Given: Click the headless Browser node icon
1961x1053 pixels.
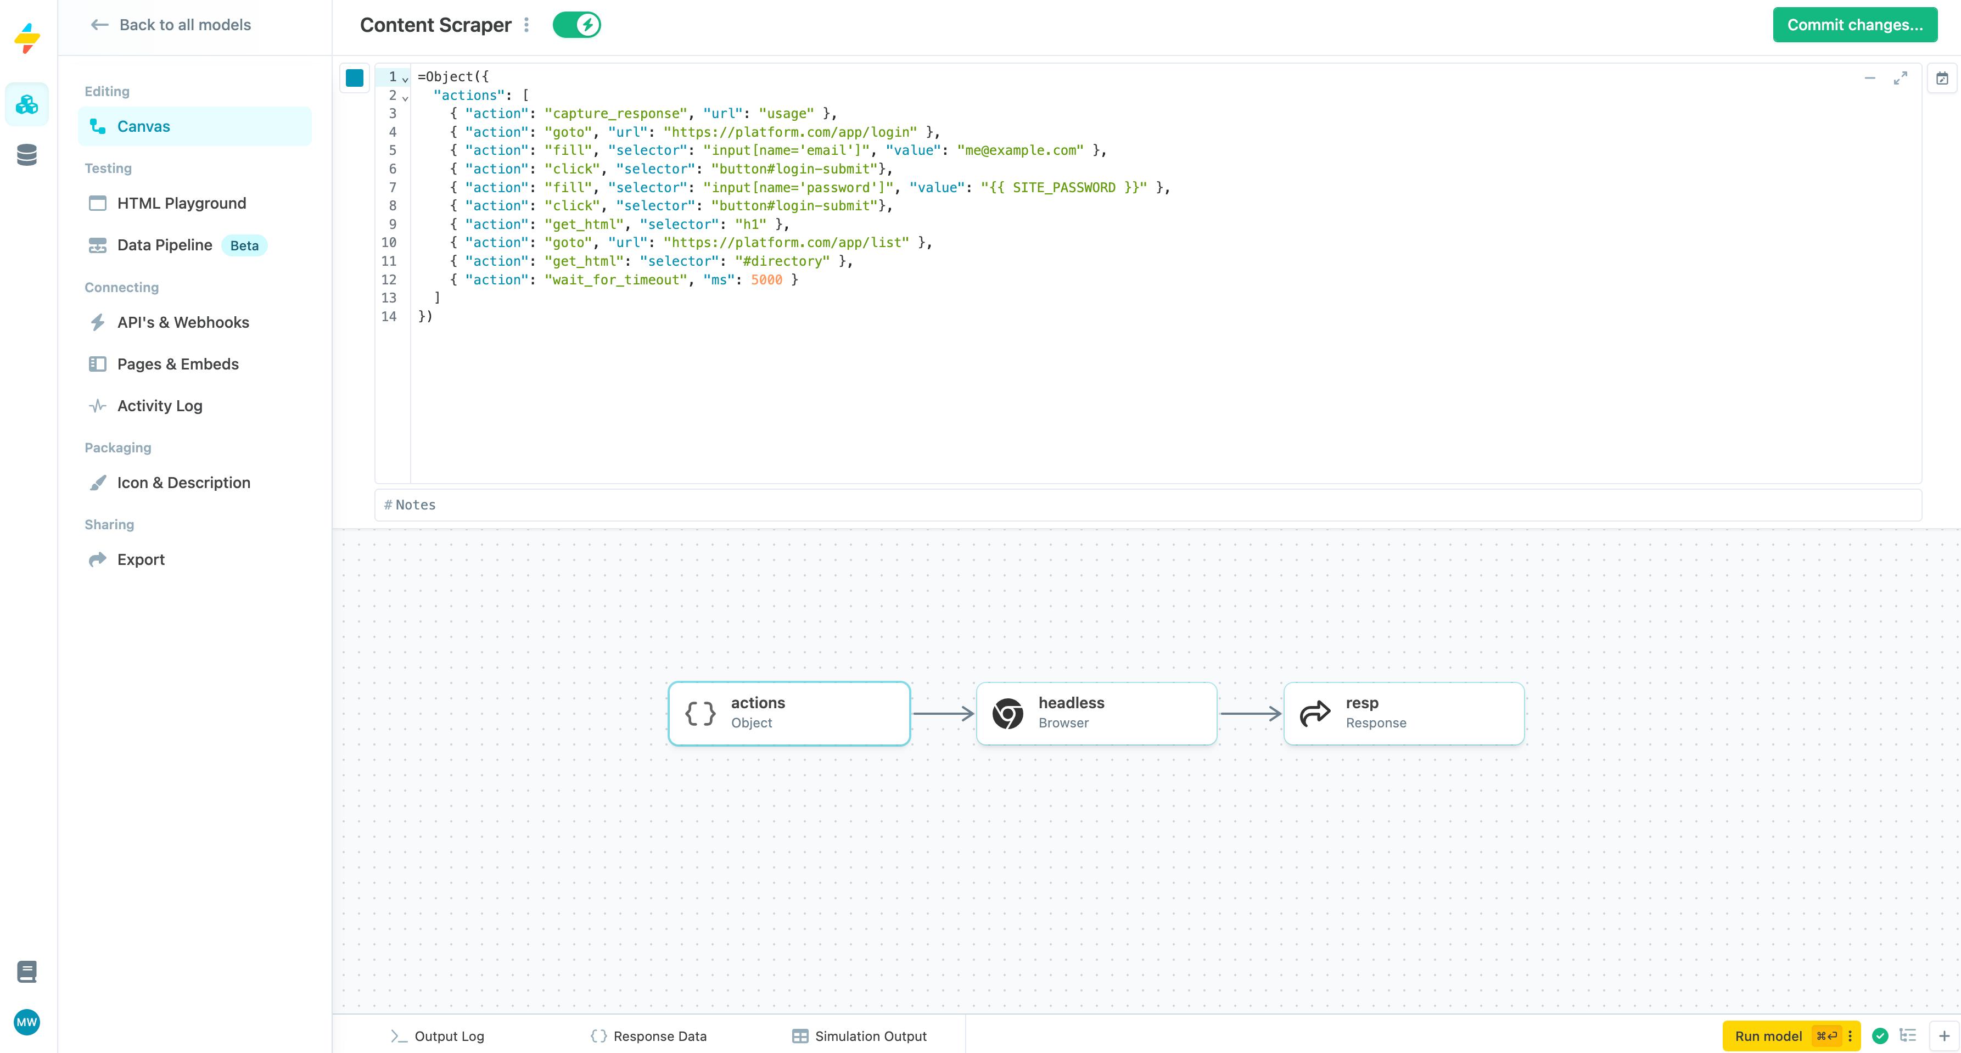Looking at the screenshot, I should point(1006,712).
